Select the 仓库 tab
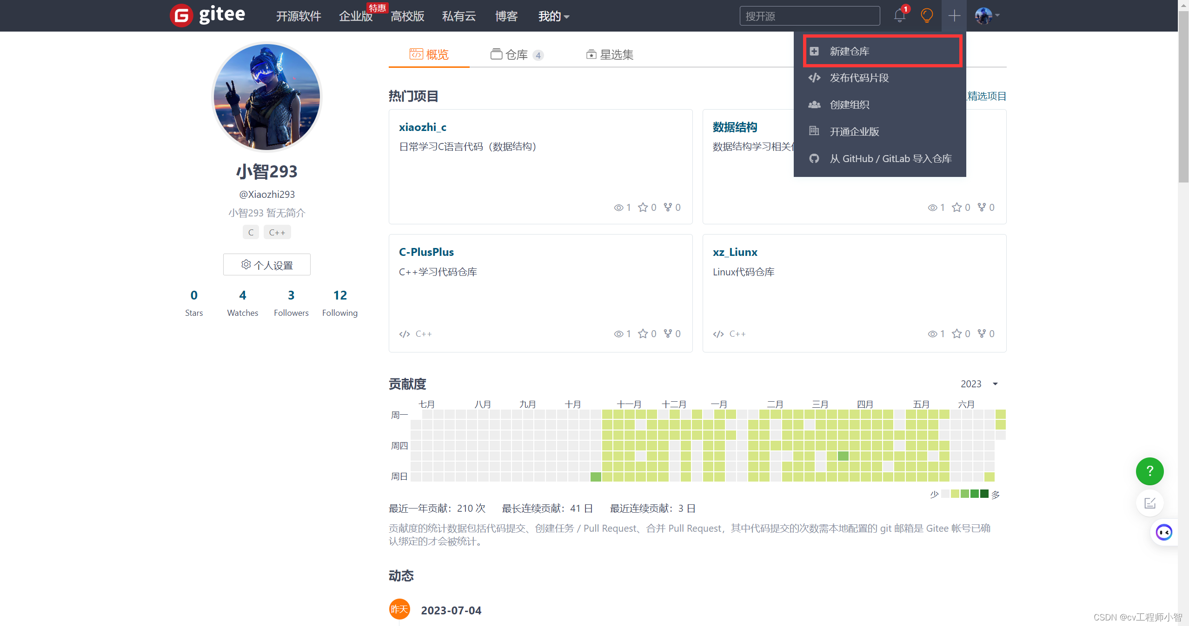 point(516,54)
